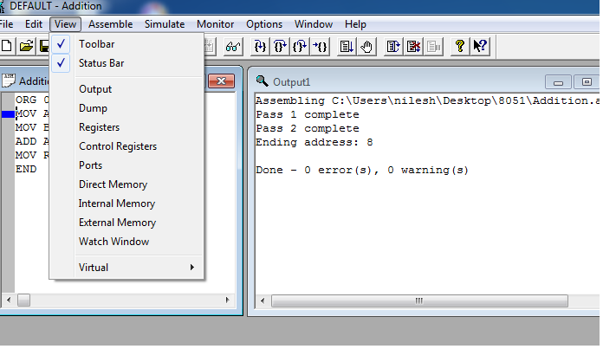This screenshot has width=603, height=349.
Task: Open the Options menu
Action: coord(264,24)
